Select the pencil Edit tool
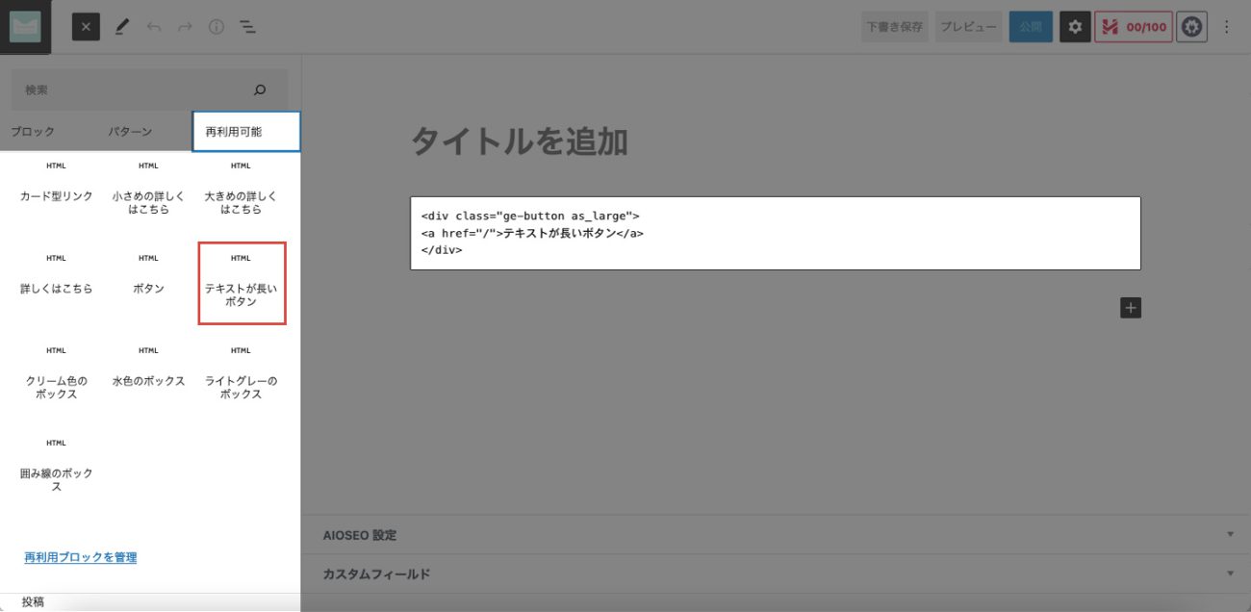 click(x=122, y=27)
